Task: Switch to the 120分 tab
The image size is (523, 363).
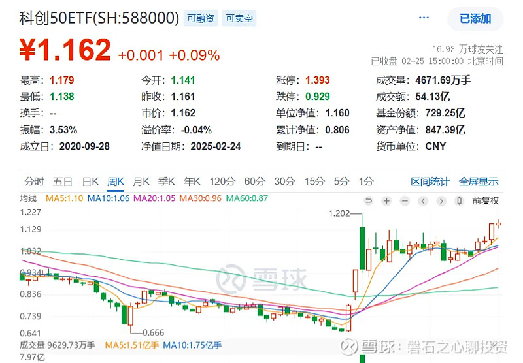Action: tap(222, 181)
